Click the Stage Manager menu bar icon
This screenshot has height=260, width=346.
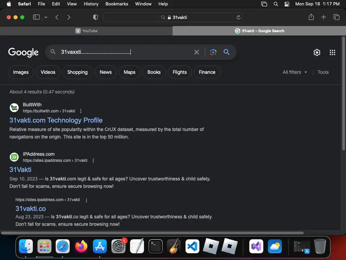264,4
